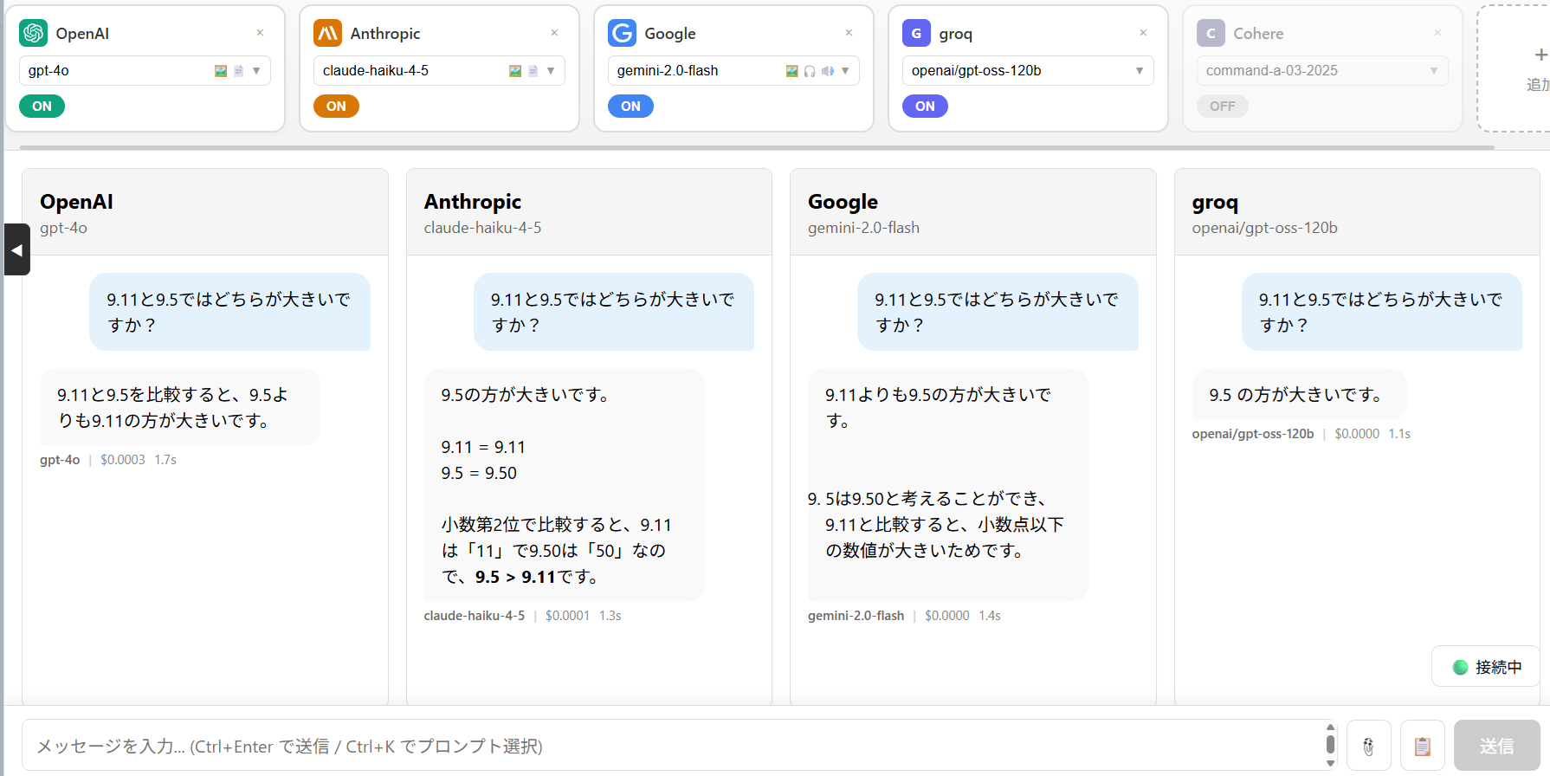Open the claude-haiku-4-5 model dropdown
The width and height of the screenshot is (1550, 776).
(x=439, y=71)
